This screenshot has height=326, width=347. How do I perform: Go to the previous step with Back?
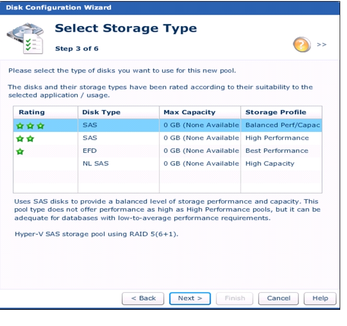(x=143, y=298)
